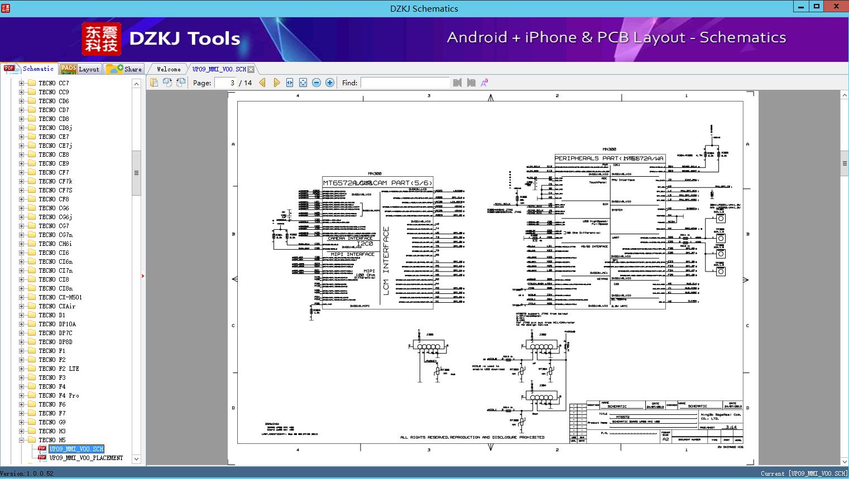The height and width of the screenshot is (479, 849).
Task: Select TECNO CE7j in the tree
Action: click(x=55, y=146)
